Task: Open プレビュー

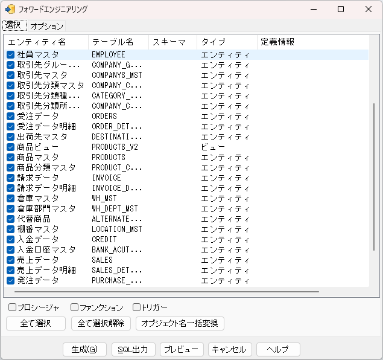Action: 182,350
